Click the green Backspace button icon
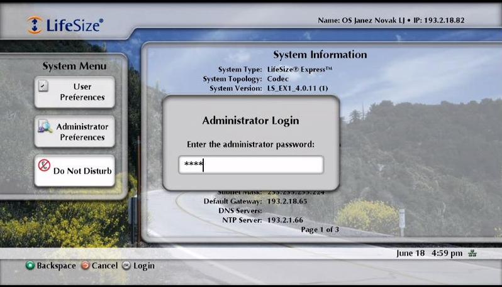 coord(30,265)
